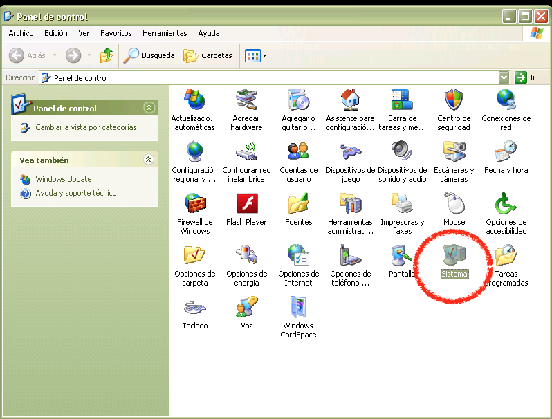Click Cambiar a vista por categorías link
Image resolution: width=552 pixels, height=419 pixels.
pyautogui.click(x=86, y=127)
